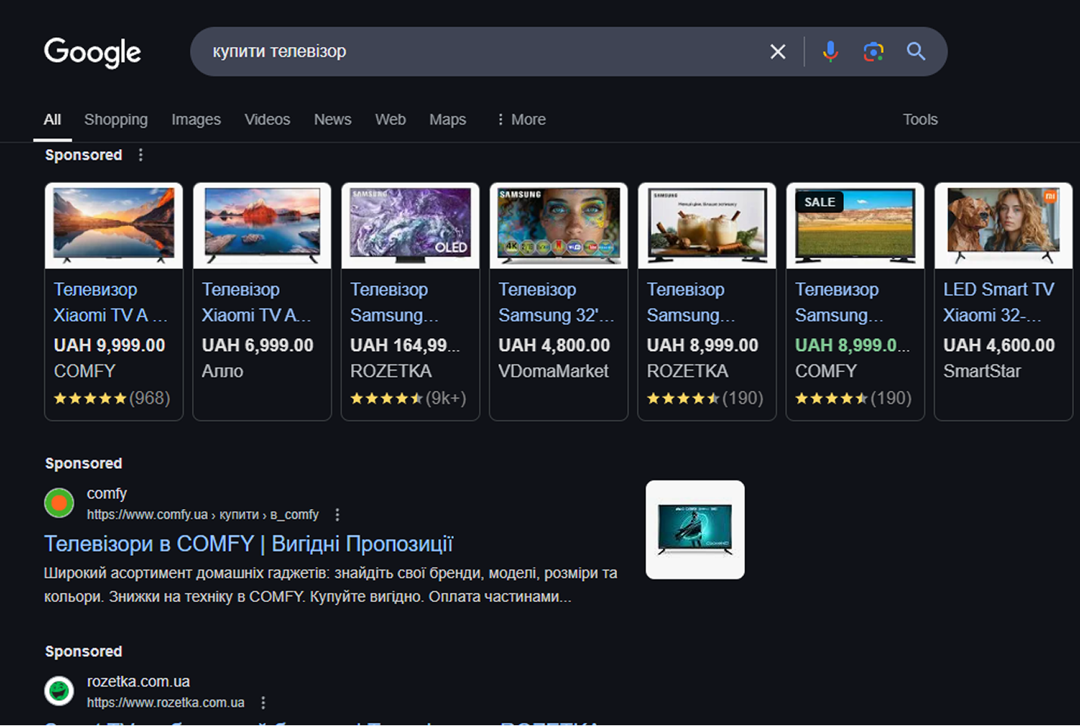Open Google Lens image search
Image resolution: width=1080 pixels, height=726 pixels.
[x=873, y=51]
